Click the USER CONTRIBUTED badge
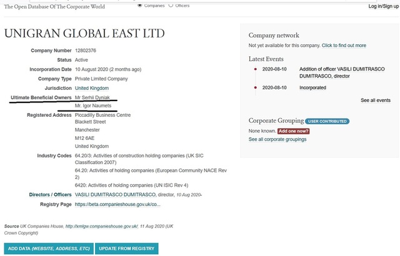Viewport: 400px width, 256px height. click(x=327, y=121)
